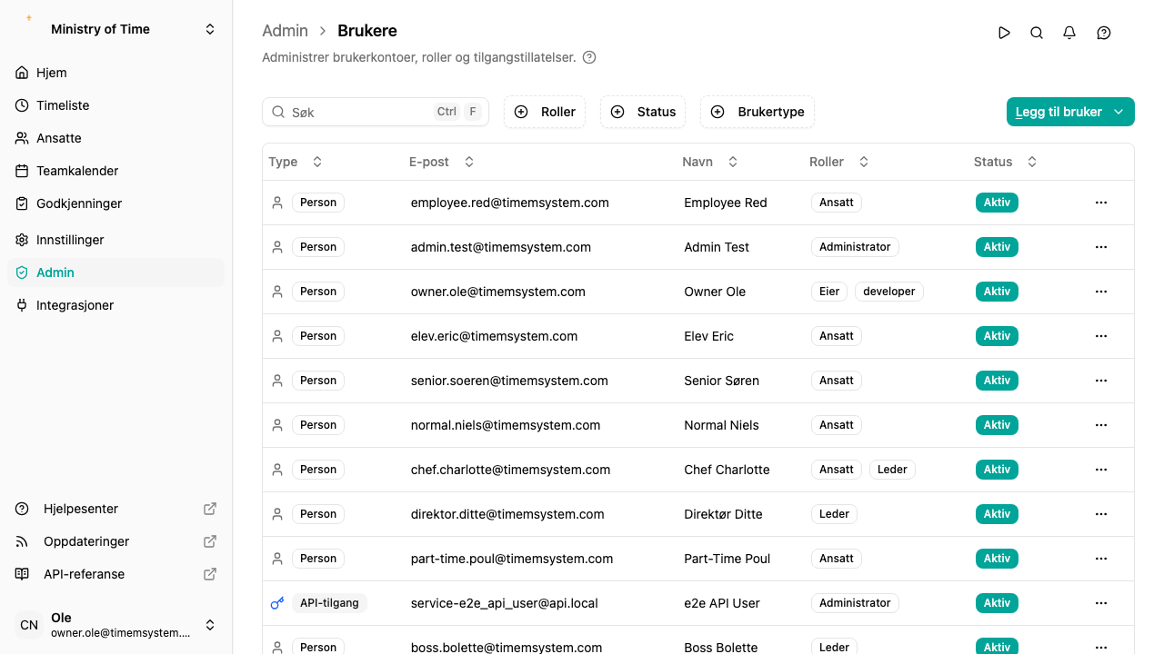The width and height of the screenshot is (1164, 654).
Task: Click external link icon next to API-referanse
Action: [x=210, y=574]
